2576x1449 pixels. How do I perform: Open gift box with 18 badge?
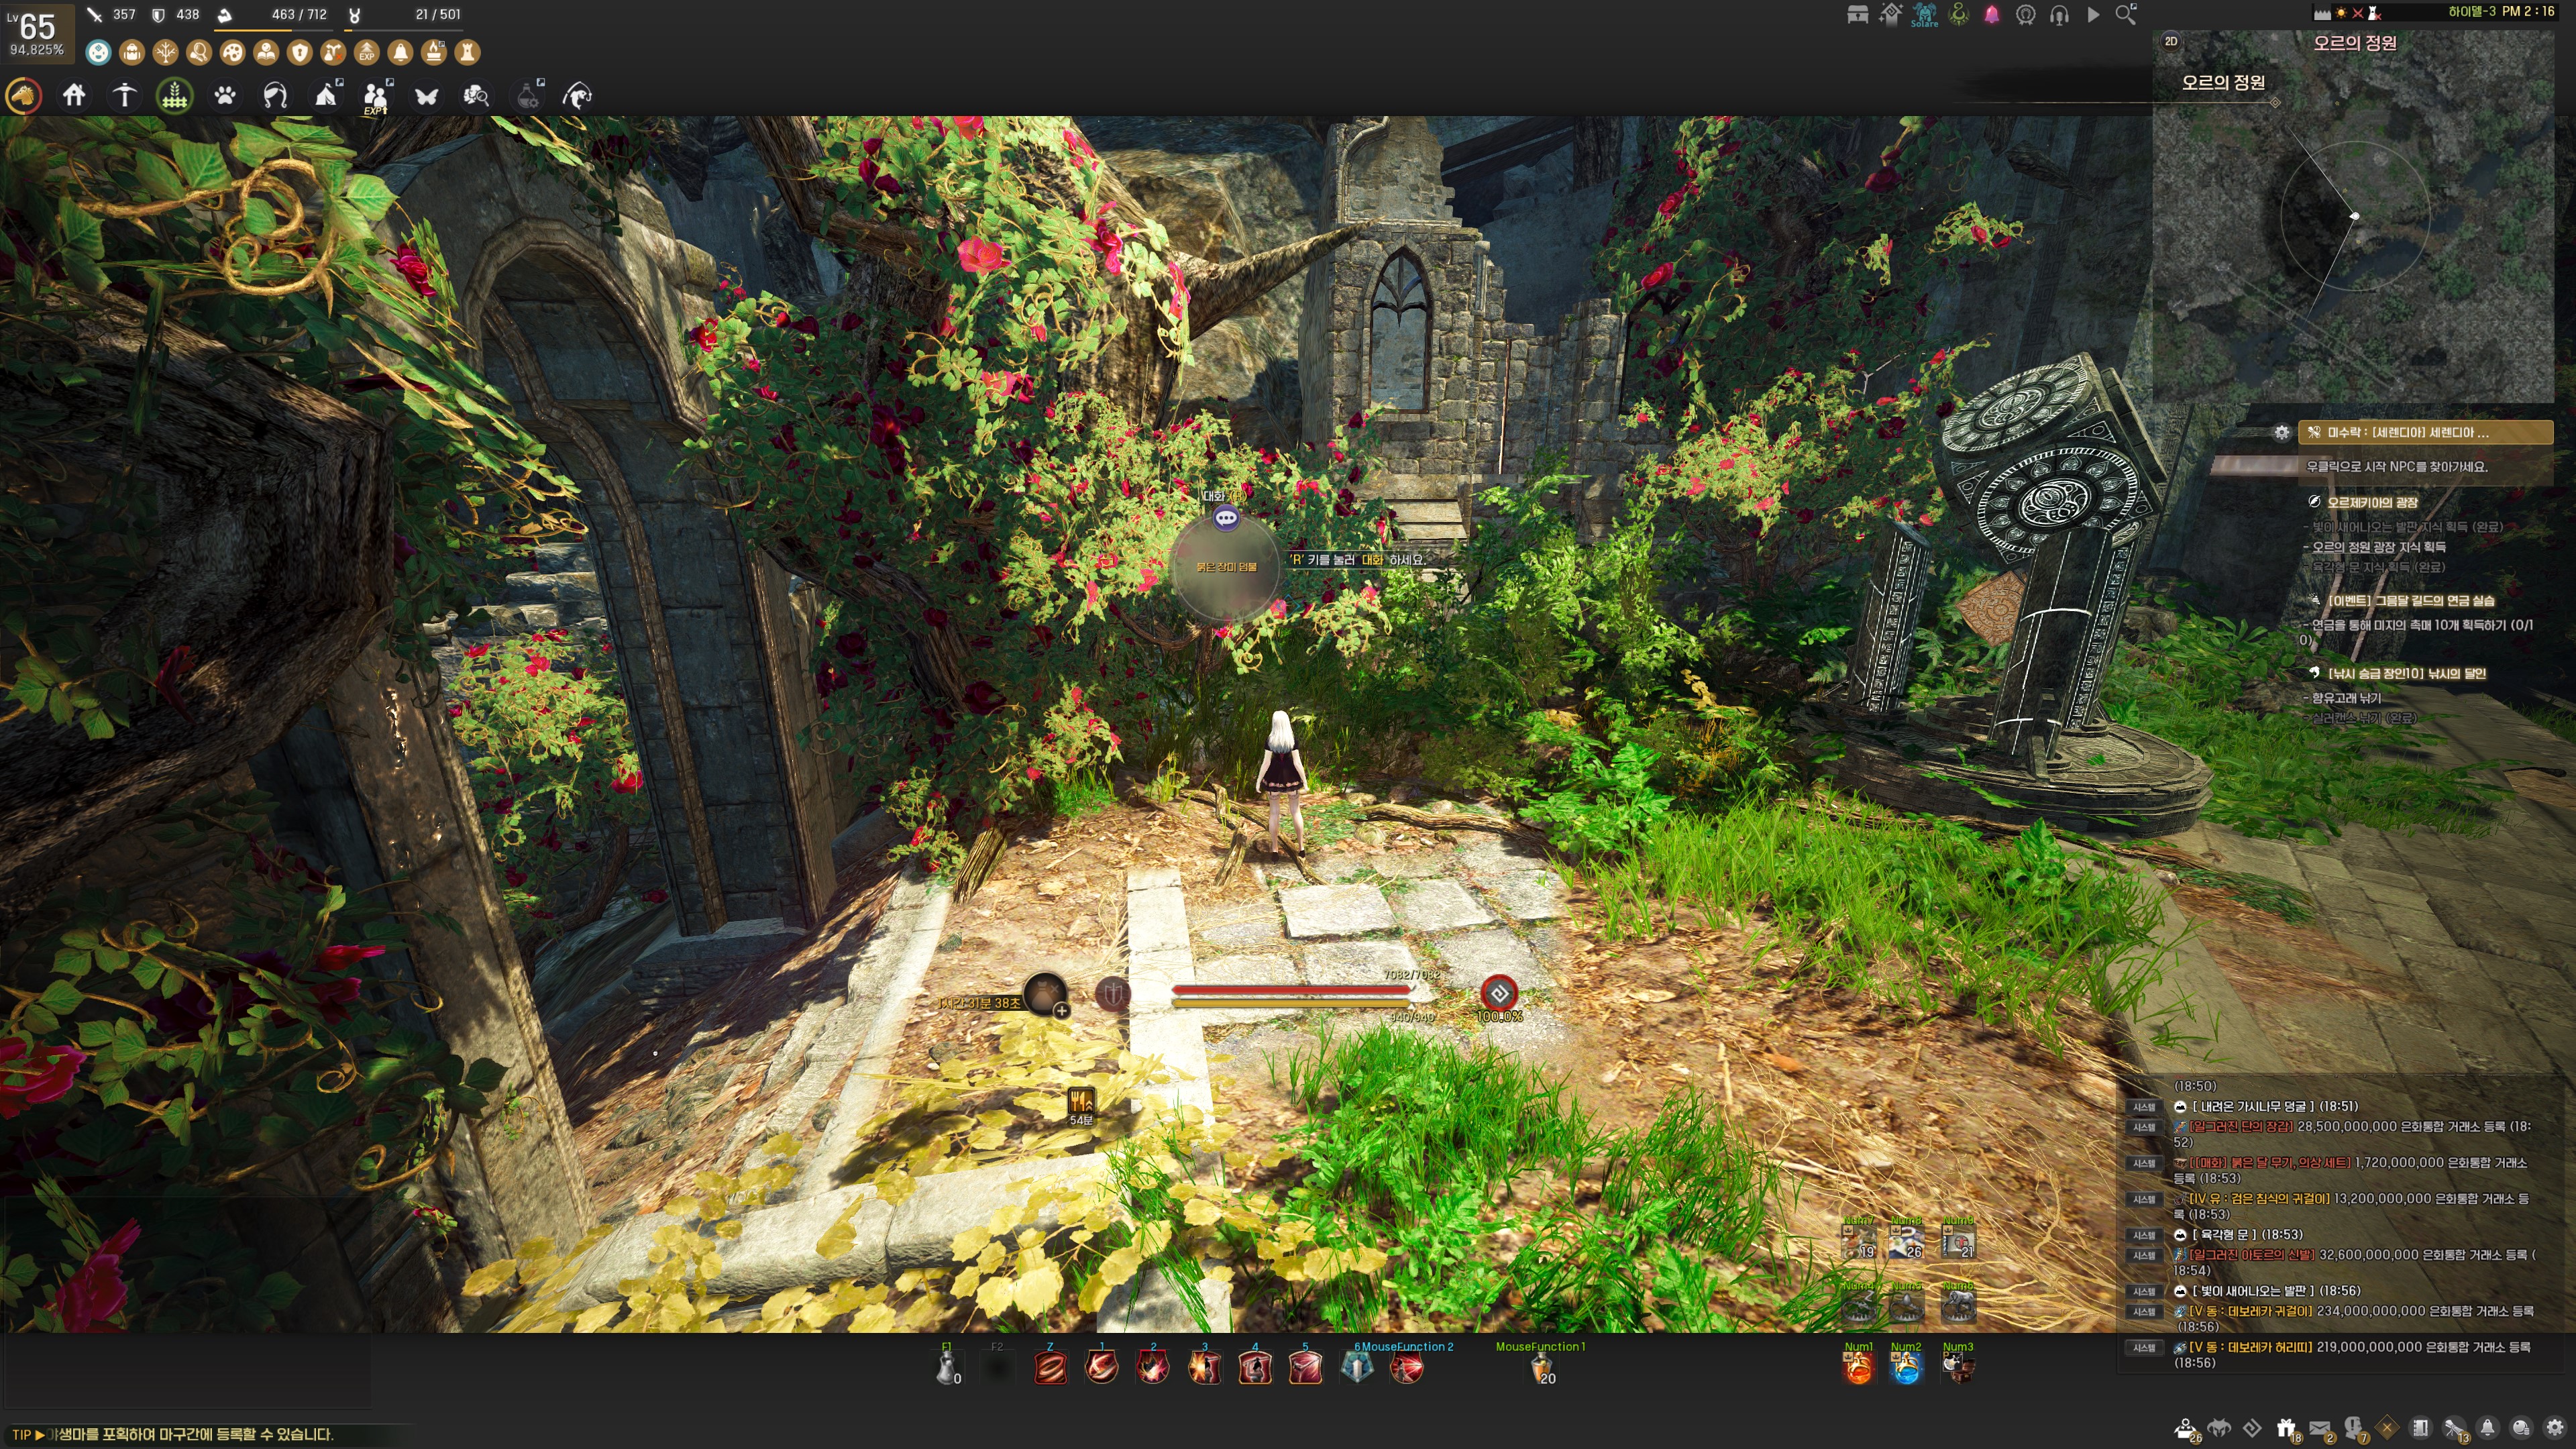tap(2286, 1428)
